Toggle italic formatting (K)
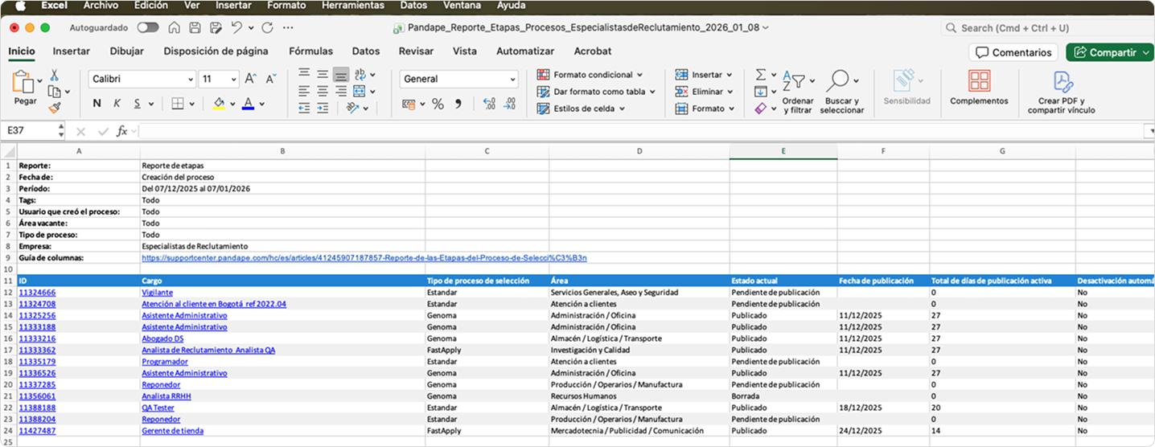This screenshot has width=1155, height=447. (117, 104)
